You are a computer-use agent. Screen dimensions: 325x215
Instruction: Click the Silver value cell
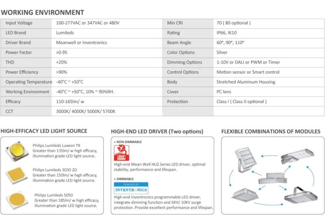point(269,53)
